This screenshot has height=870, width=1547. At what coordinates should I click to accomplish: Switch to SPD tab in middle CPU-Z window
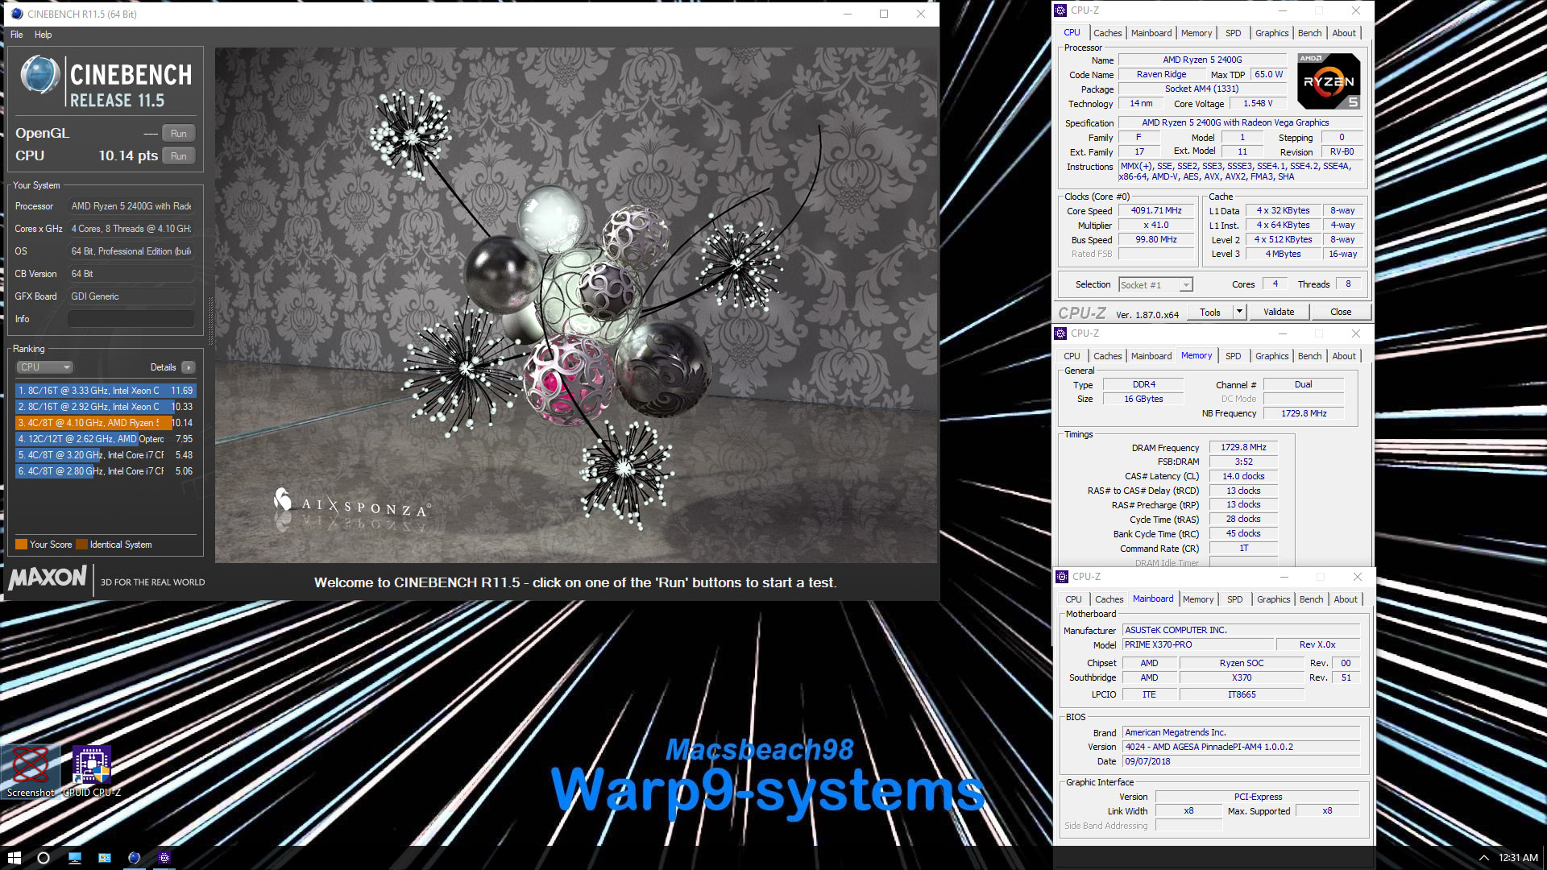(1233, 356)
